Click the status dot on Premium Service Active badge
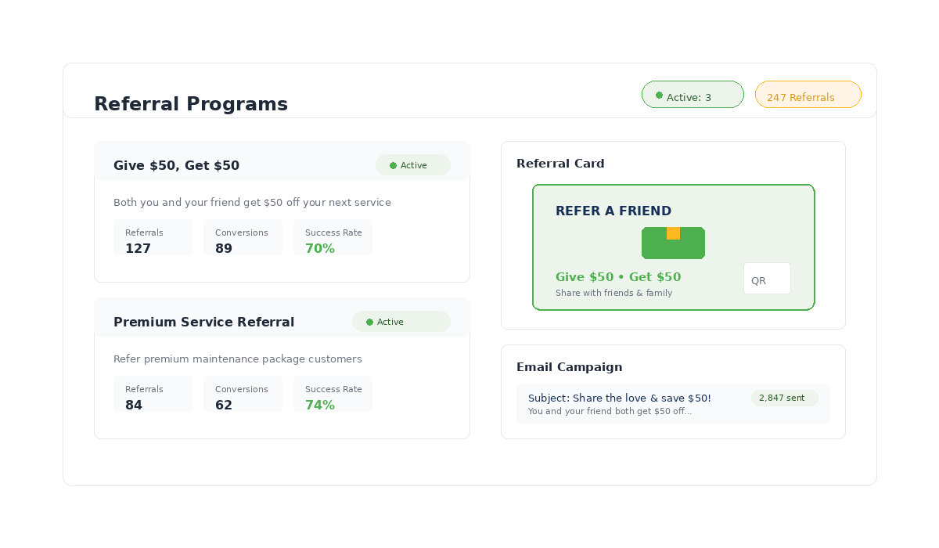939x548 pixels. click(369, 322)
